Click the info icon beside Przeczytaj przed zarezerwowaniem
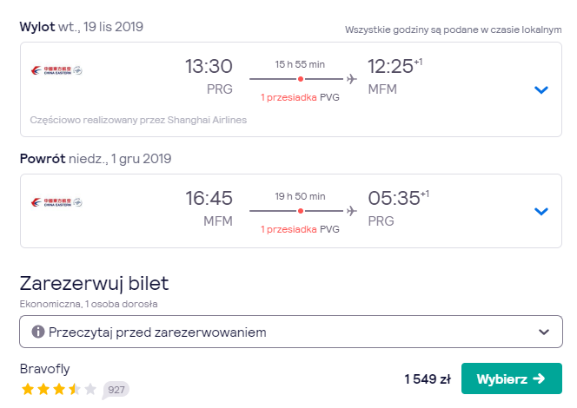The image size is (577, 408). coord(38,332)
